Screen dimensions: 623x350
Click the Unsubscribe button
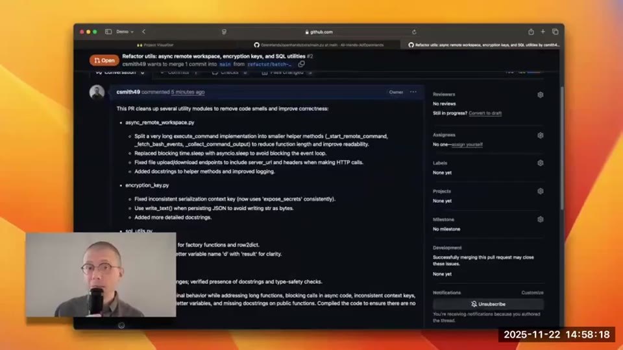488,304
